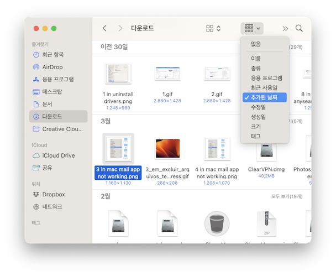Click the iCloud Drive cloud icon
The width and height of the screenshot is (336, 276).
[x=36, y=155]
